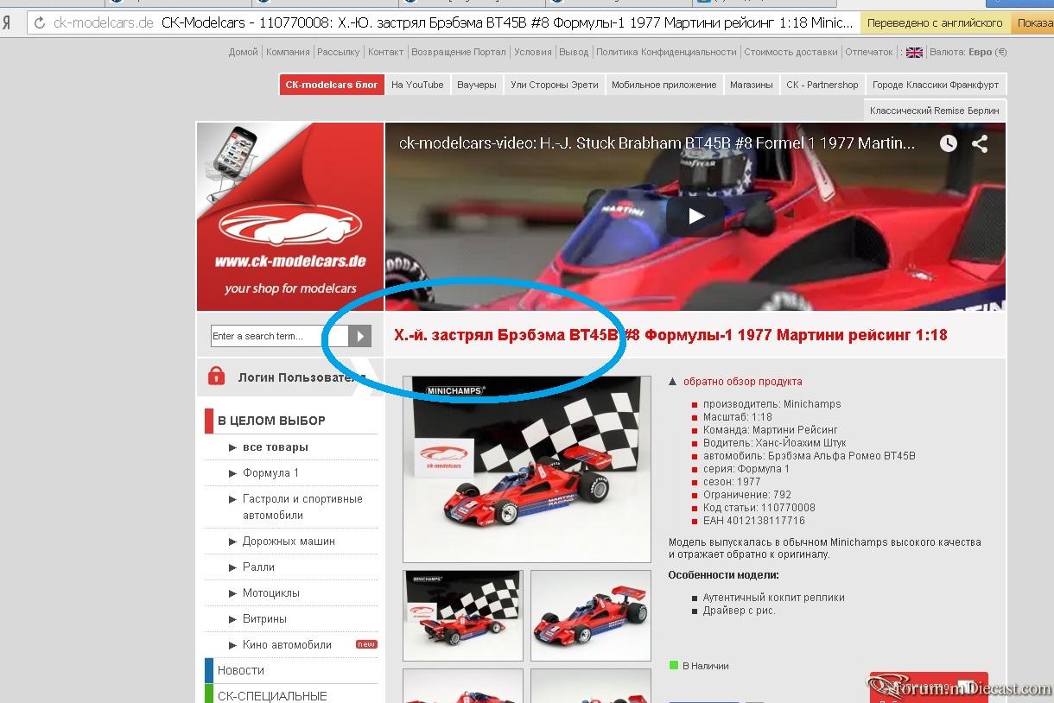Select the text "Код статьи: 110770008"
1054x703 pixels.
point(759,508)
